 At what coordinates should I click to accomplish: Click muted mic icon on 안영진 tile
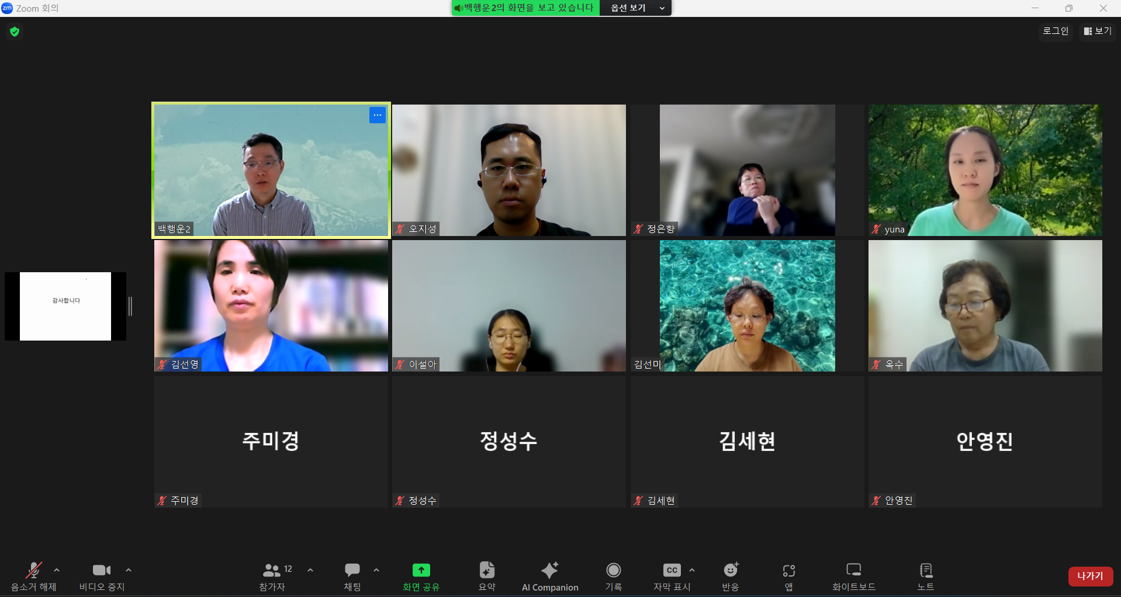(x=876, y=501)
